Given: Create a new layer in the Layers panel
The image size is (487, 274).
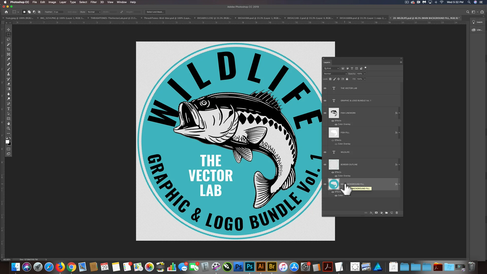Looking at the screenshot, I should click(391, 213).
